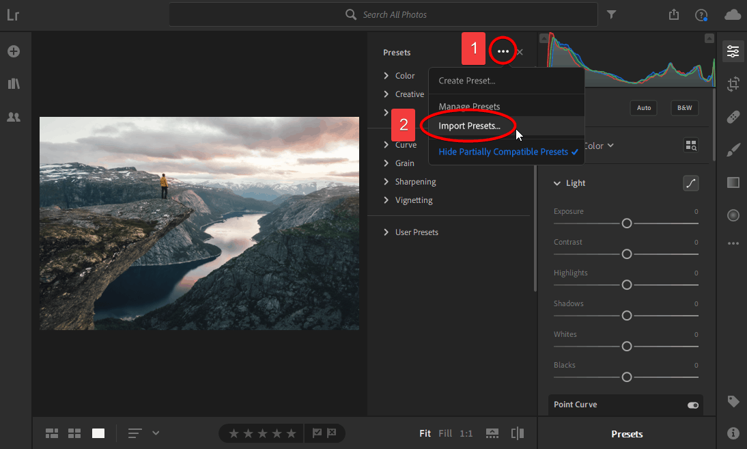Set the rating to three stars
Screen dimensions: 747x449
[x=262, y=433]
